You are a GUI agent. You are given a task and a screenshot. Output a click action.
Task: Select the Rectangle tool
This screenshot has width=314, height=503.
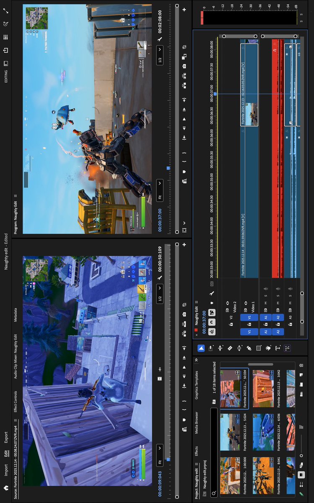[259, 348]
